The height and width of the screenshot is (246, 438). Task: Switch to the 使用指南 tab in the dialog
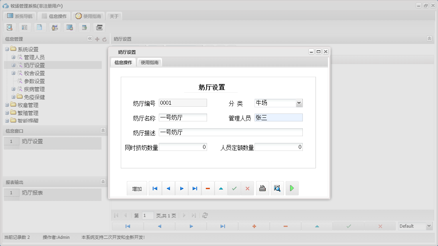pos(149,62)
